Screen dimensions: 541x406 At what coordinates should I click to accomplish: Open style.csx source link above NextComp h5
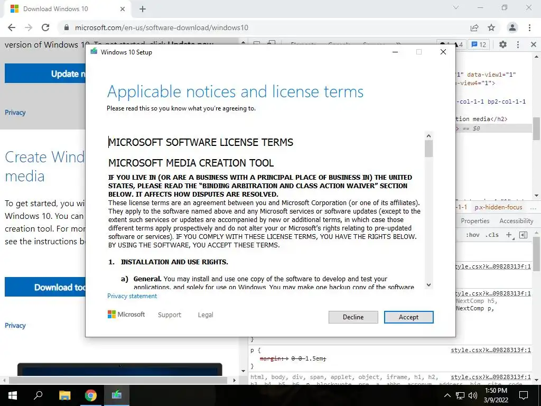(493, 293)
